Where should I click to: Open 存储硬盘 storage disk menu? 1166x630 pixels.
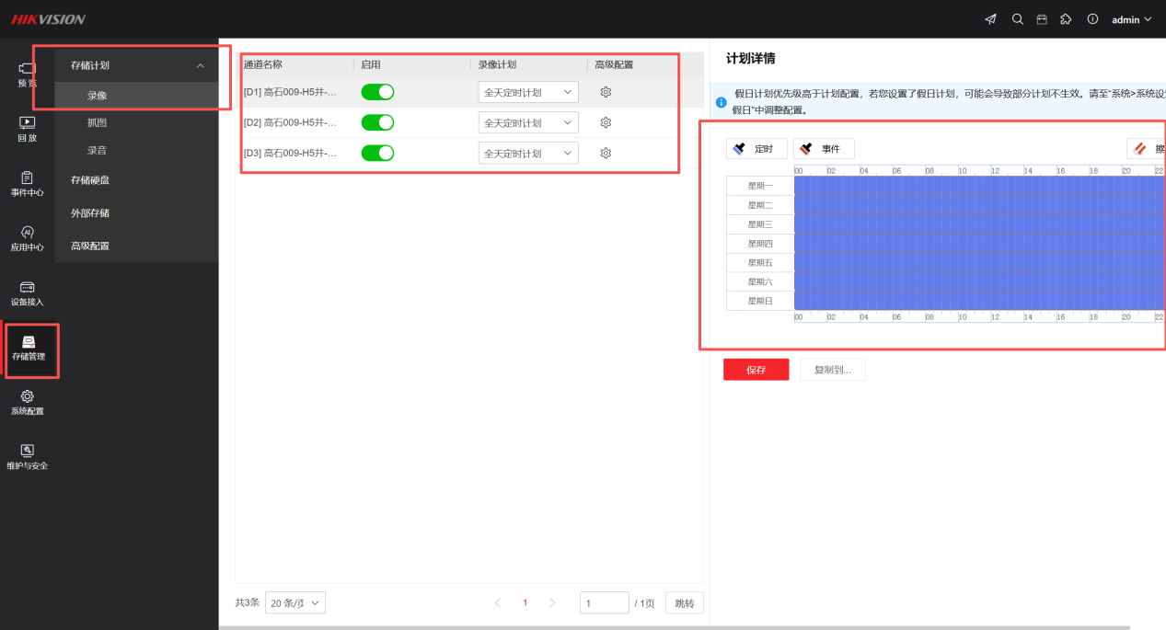90,180
